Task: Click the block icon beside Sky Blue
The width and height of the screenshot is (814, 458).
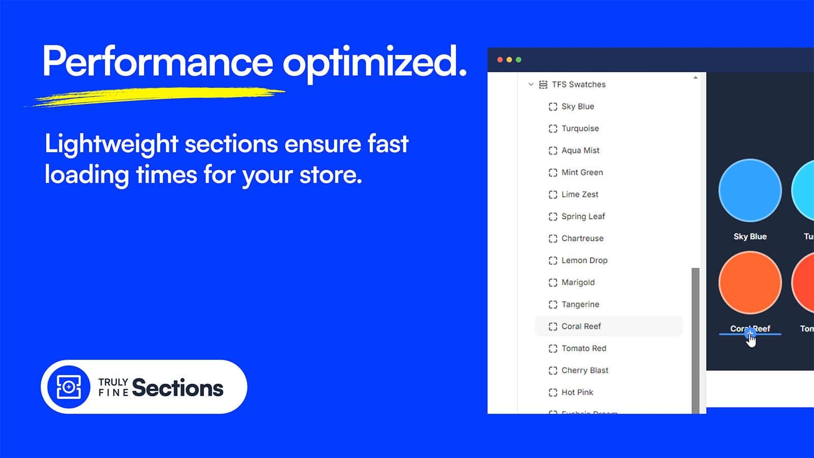Action: 553,106
